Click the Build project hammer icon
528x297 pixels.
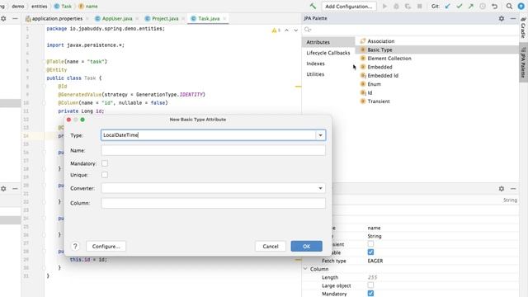pos(313,6)
